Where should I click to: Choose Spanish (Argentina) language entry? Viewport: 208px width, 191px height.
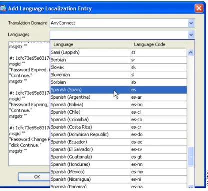click(x=118, y=97)
